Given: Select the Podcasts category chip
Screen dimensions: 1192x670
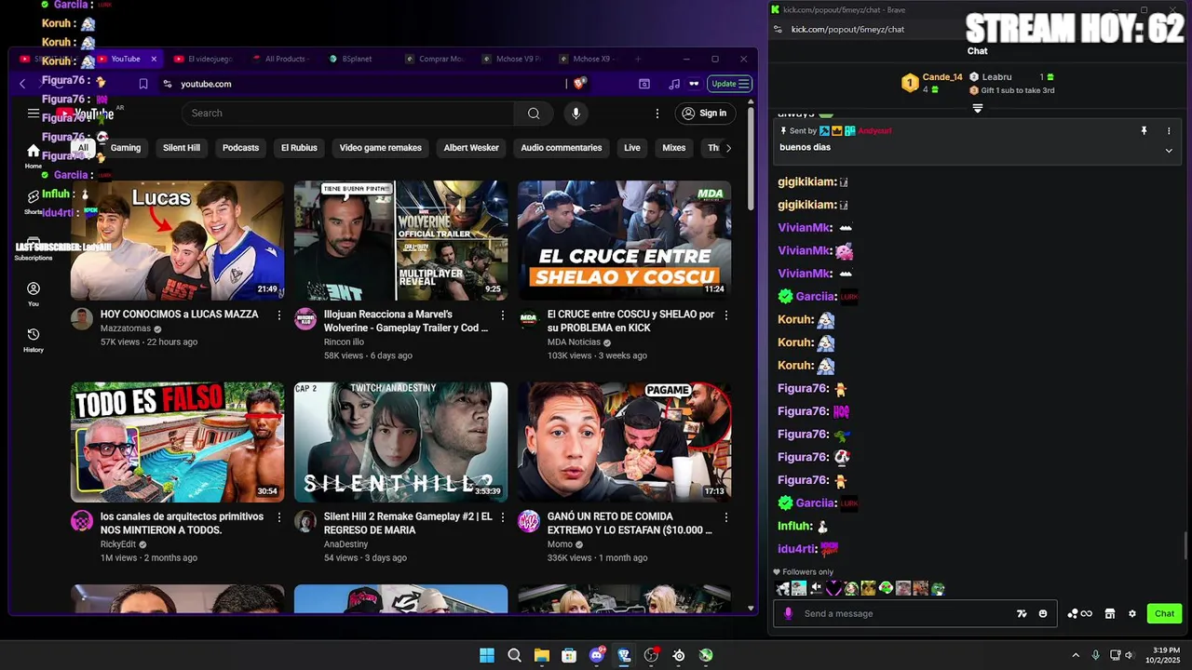Looking at the screenshot, I should tap(240, 148).
